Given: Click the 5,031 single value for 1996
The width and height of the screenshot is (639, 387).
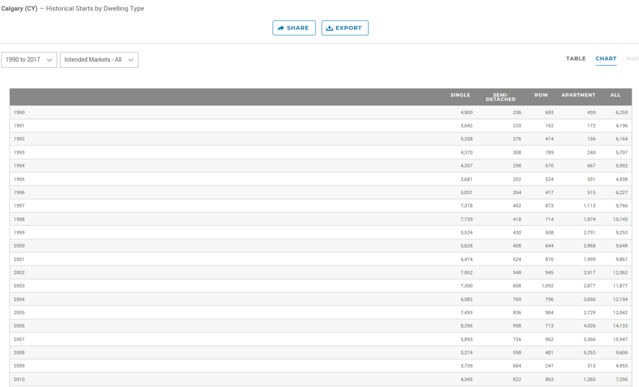Looking at the screenshot, I should (x=466, y=192).
